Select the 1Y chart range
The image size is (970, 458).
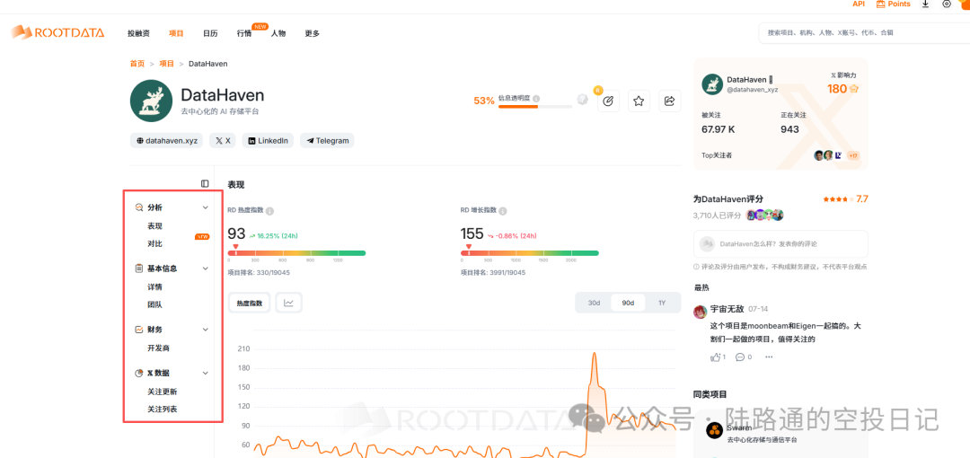pyautogui.click(x=661, y=303)
